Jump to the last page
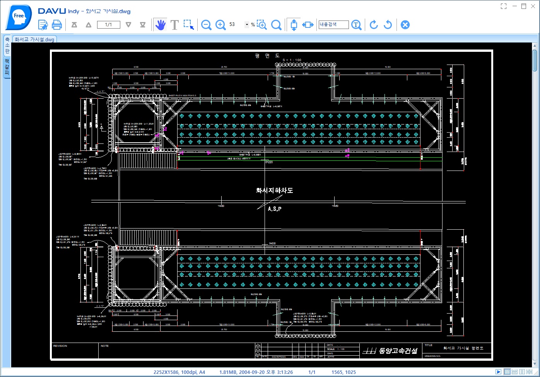 [143, 25]
